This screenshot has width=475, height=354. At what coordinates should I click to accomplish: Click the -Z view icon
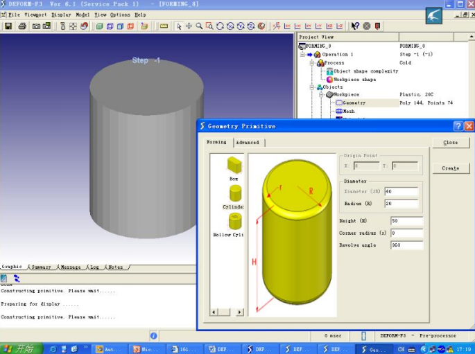[340, 26]
